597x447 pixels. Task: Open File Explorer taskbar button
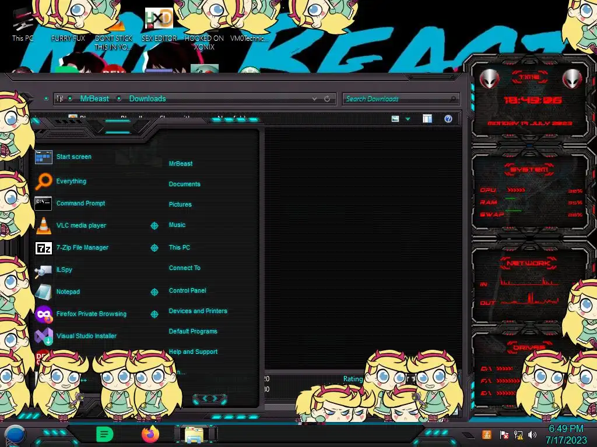pos(194,434)
